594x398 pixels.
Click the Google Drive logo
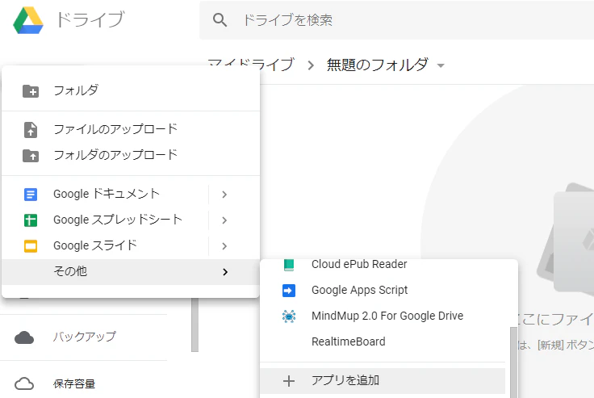28,20
